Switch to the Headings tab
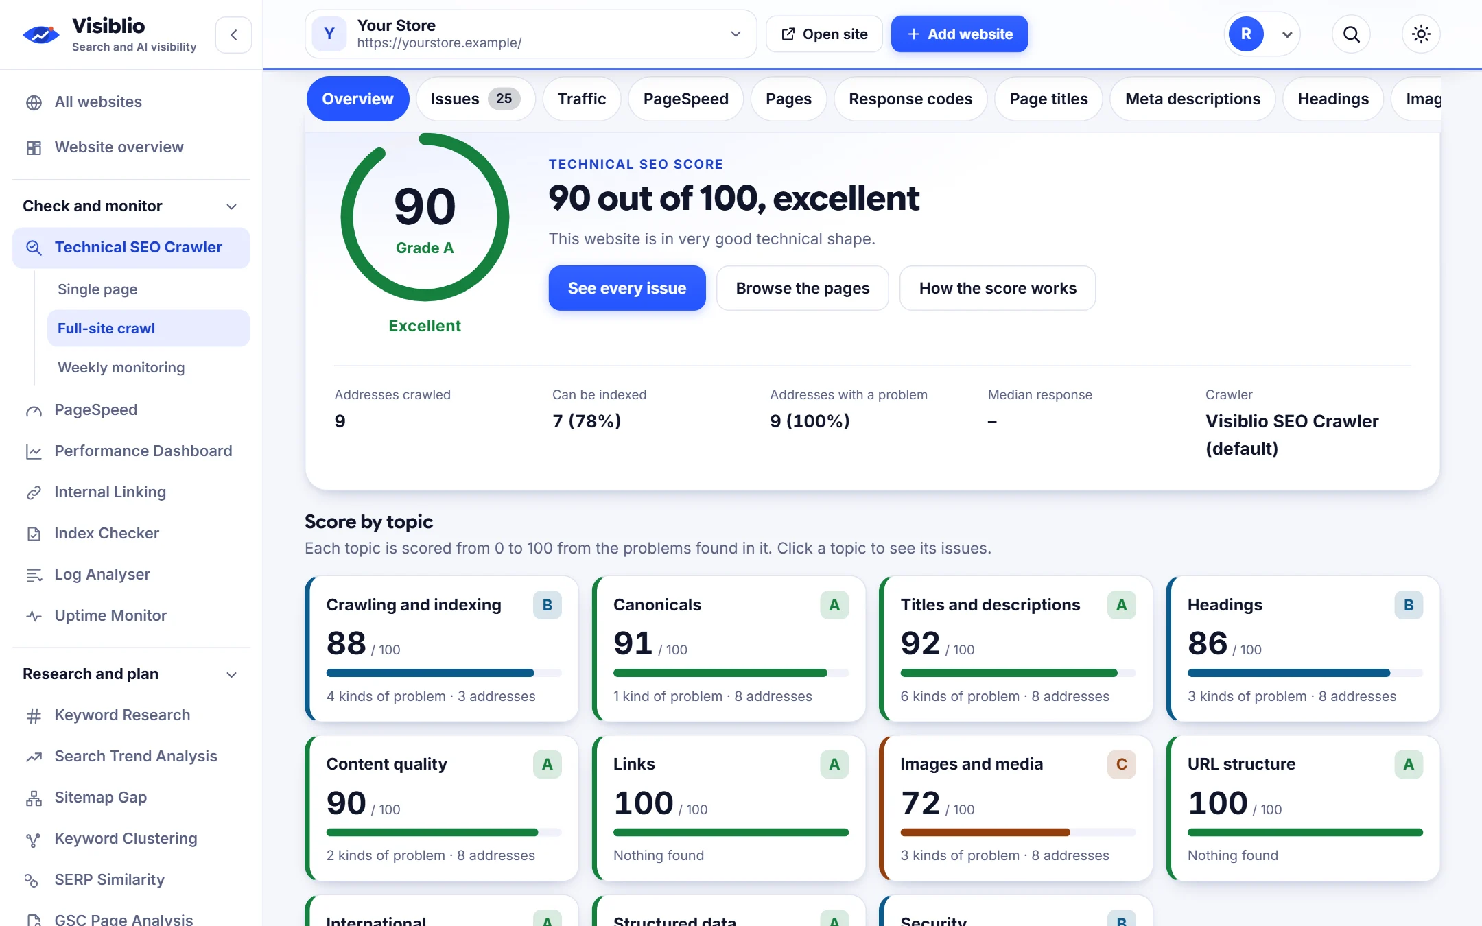This screenshot has width=1482, height=926. coord(1333,99)
